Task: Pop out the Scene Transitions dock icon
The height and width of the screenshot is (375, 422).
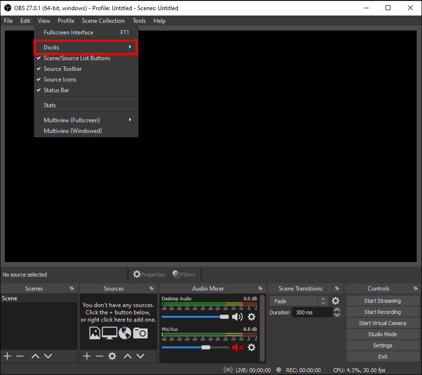Action: coord(337,289)
